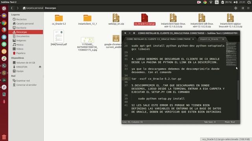Image resolution: width=252 pixels, height=141 pixels.
Task: Open Volumen de 64 GB device
Action: click(26, 63)
